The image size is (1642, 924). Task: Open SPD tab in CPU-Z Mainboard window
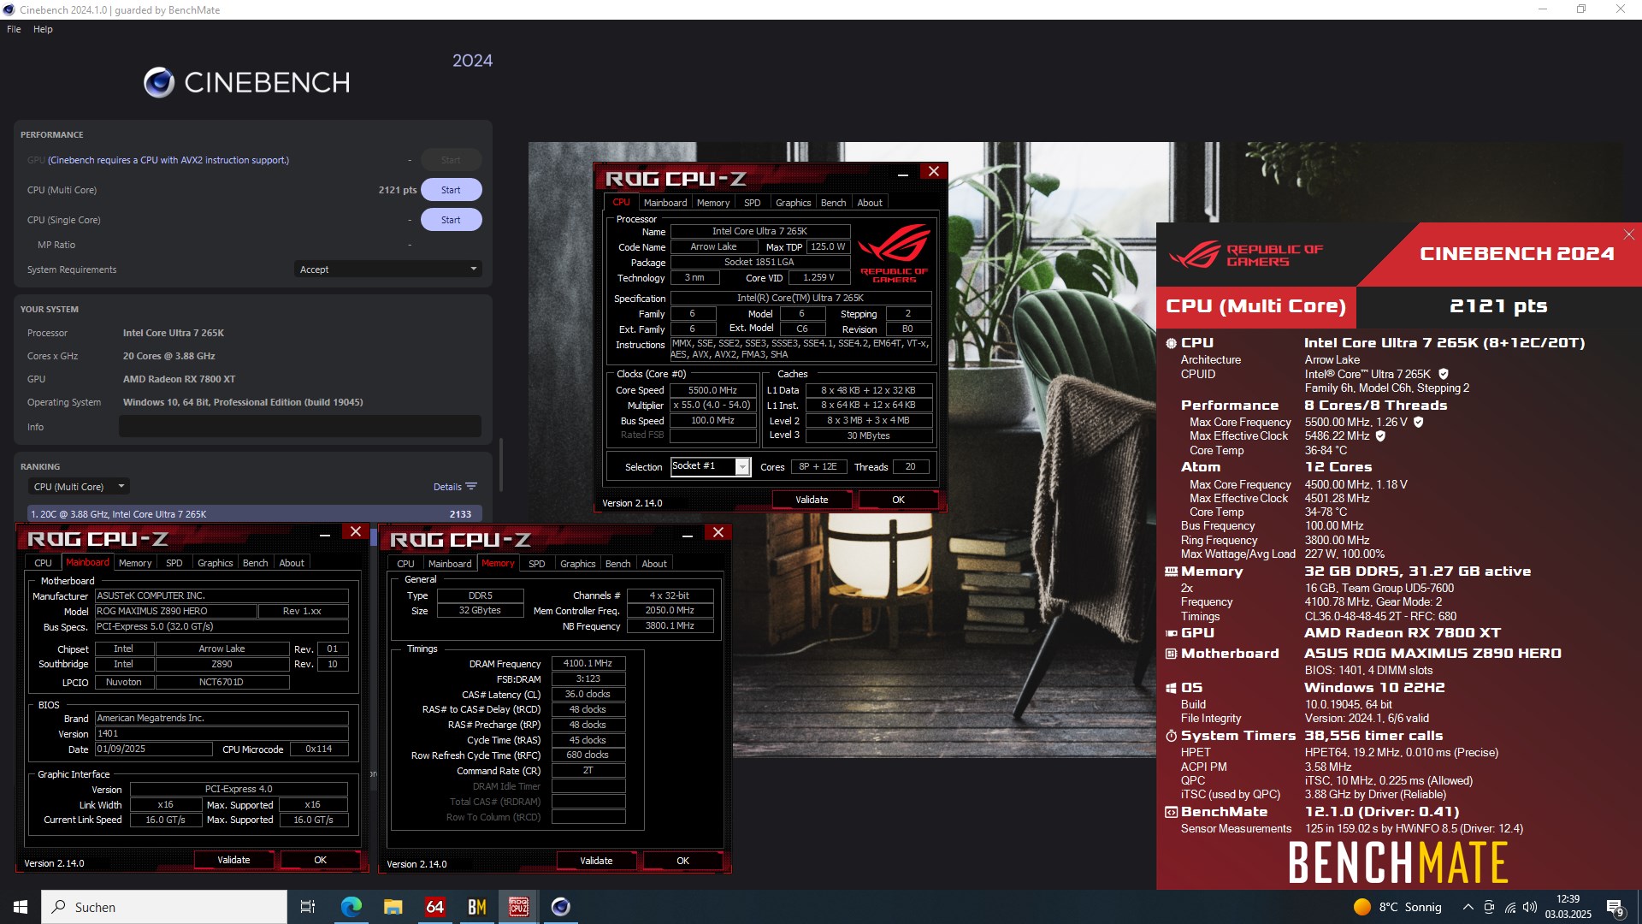(174, 563)
